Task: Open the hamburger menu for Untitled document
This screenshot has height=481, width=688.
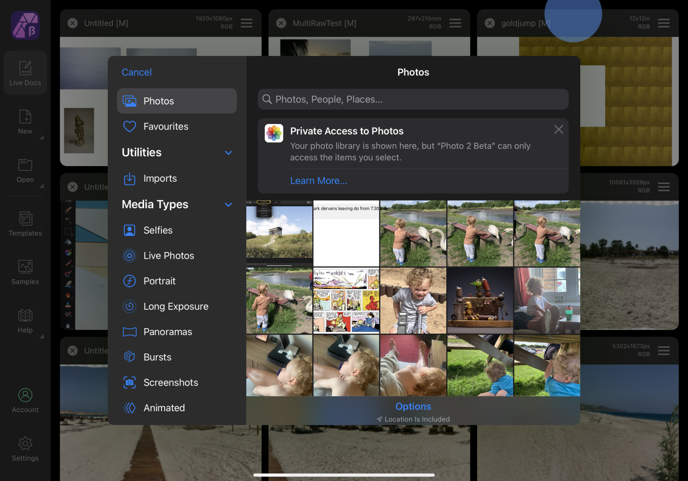Action: 247,23
